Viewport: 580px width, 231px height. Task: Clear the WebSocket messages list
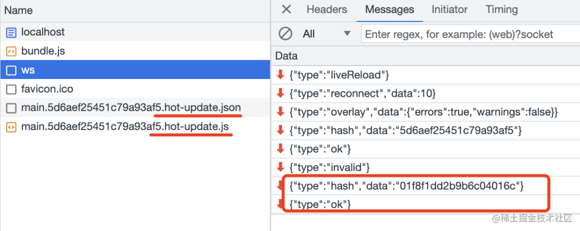tap(285, 34)
